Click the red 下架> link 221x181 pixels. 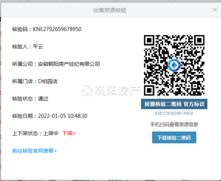[x=69, y=133]
